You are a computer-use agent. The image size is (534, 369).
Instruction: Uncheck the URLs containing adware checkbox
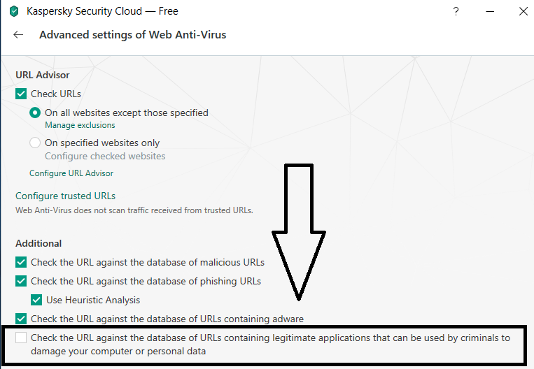point(22,319)
